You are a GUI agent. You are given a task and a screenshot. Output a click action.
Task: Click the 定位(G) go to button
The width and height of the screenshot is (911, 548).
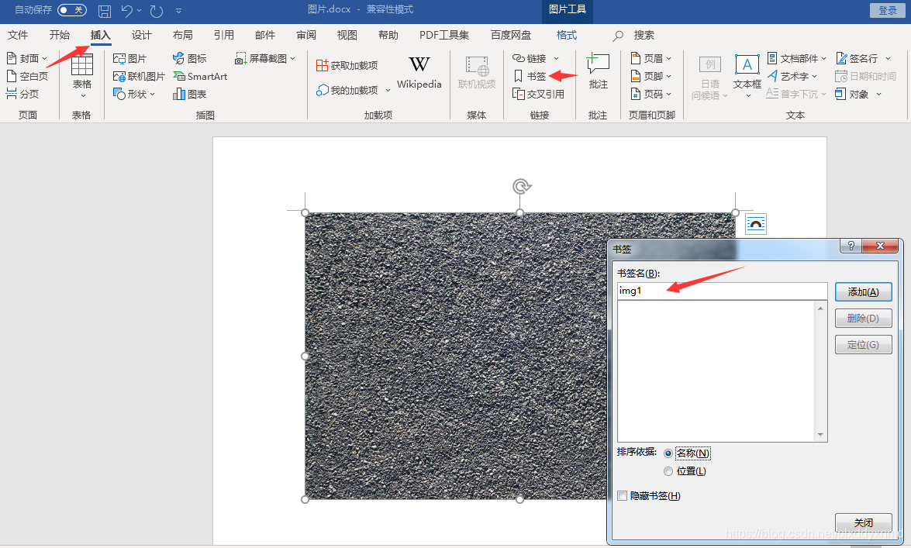[x=864, y=345]
